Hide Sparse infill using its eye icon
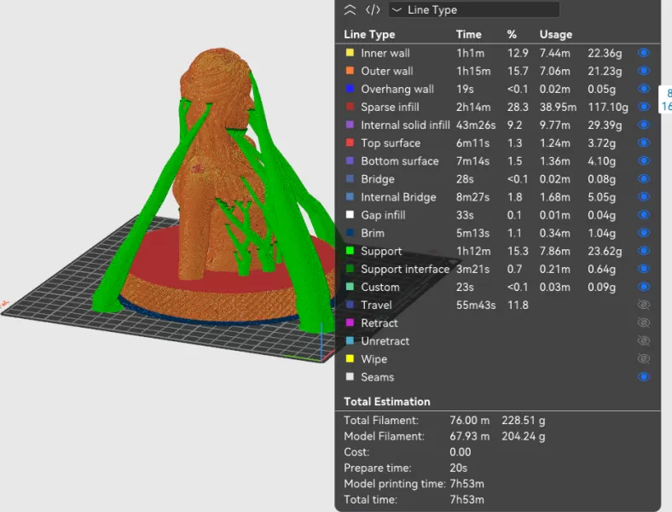The width and height of the screenshot is (672, 512). (x=644, y=107)
